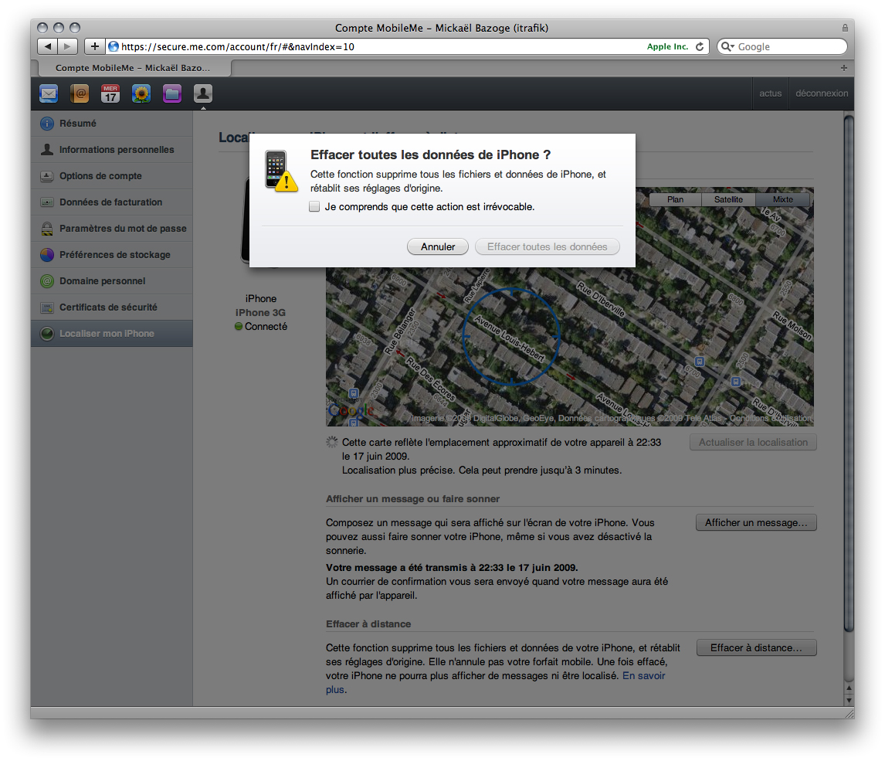The image size is (885, 761).
Task: Switch the map to Mixte view
Action: pos(782,199)
